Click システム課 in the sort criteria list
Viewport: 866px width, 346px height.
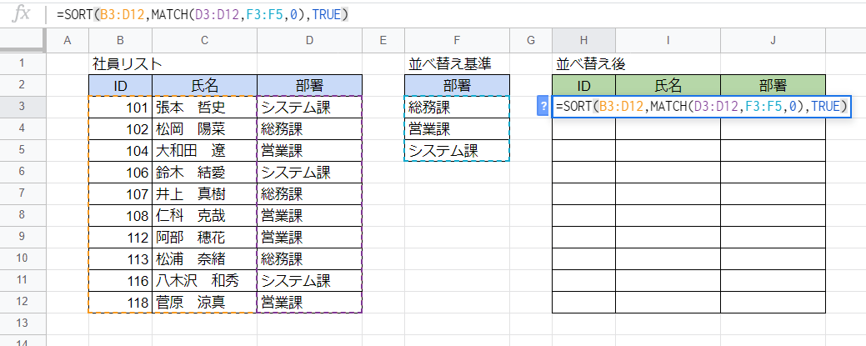457,150
